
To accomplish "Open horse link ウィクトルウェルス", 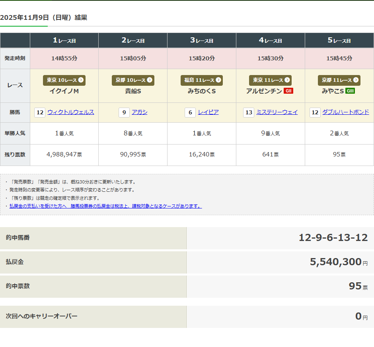I will 71,112.
